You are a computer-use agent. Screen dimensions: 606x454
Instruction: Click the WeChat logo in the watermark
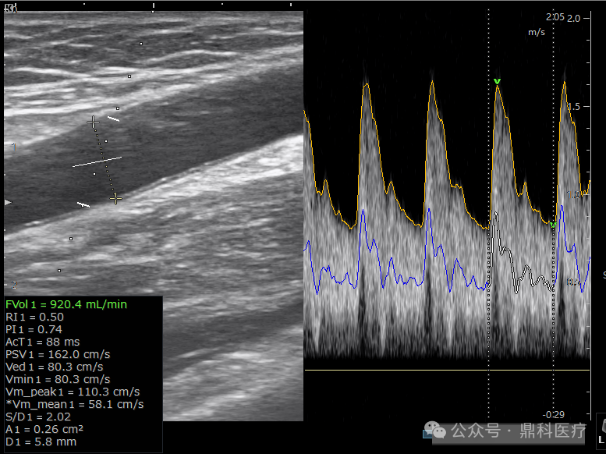click(434, 429)
